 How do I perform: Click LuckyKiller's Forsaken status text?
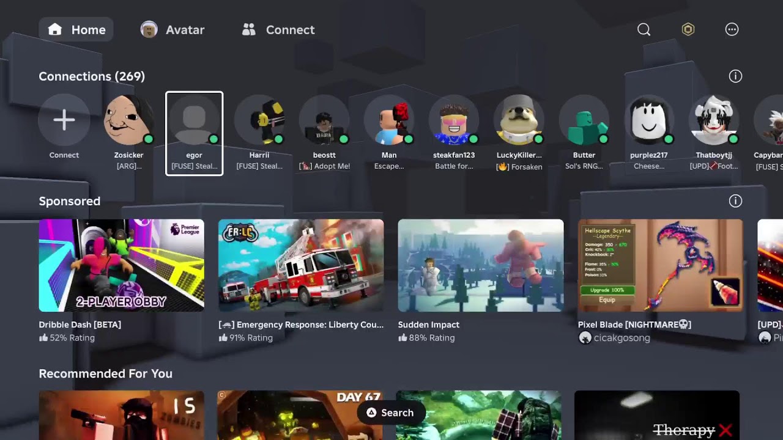click(x=519, y=166)
